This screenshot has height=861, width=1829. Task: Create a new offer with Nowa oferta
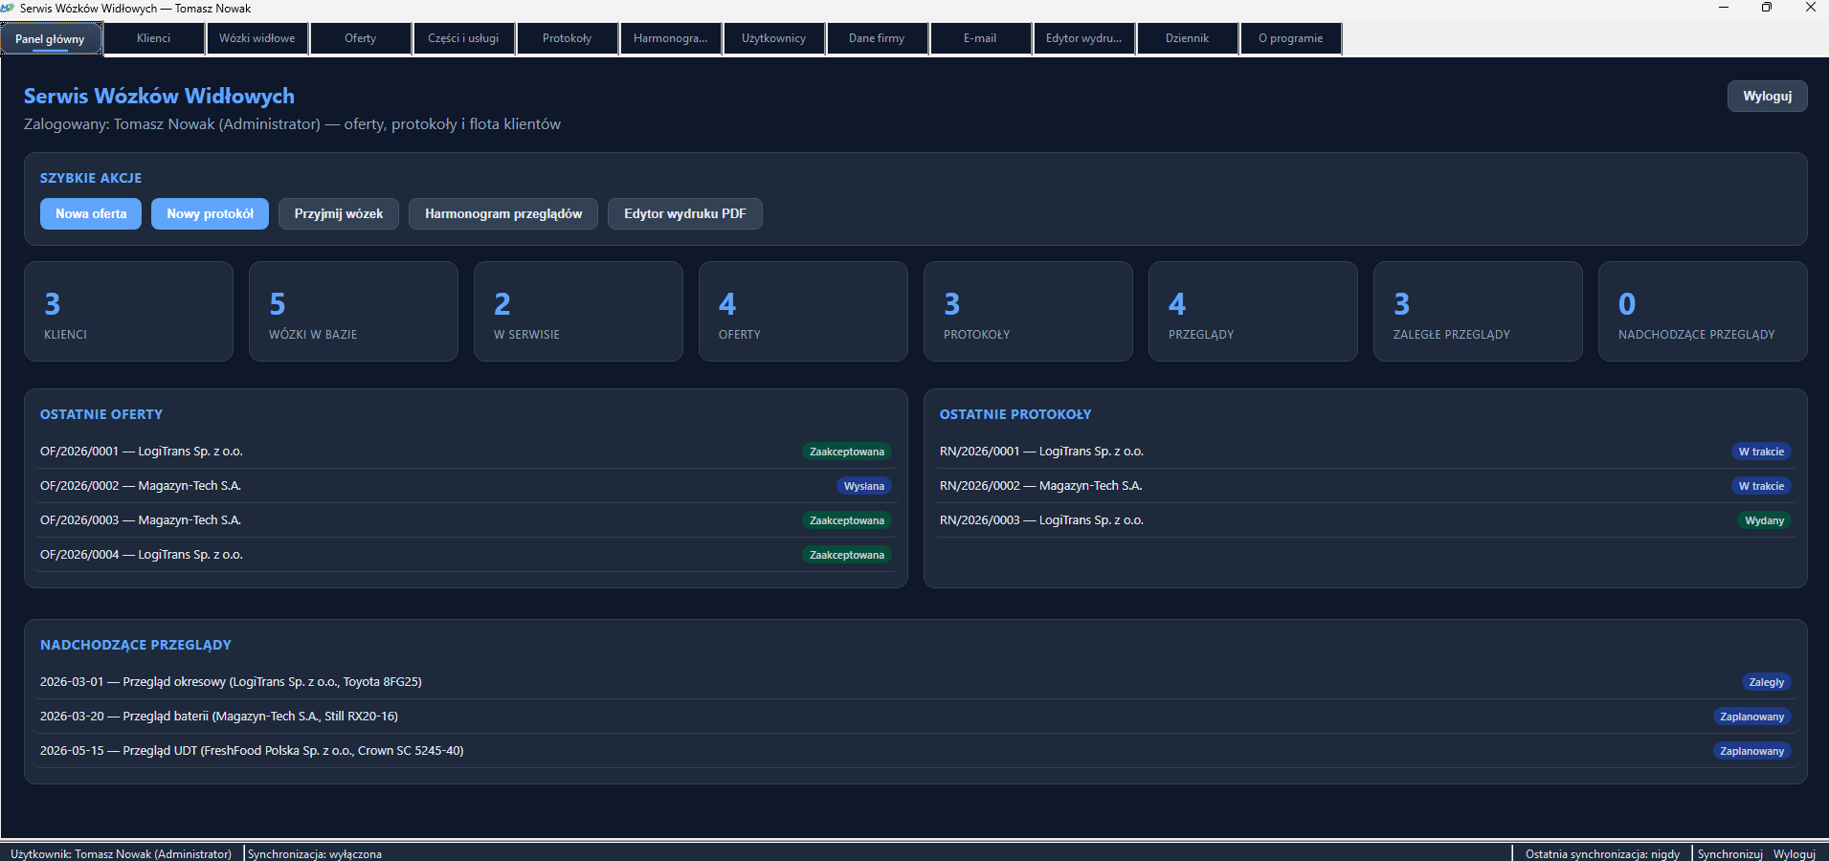(91, 214)
